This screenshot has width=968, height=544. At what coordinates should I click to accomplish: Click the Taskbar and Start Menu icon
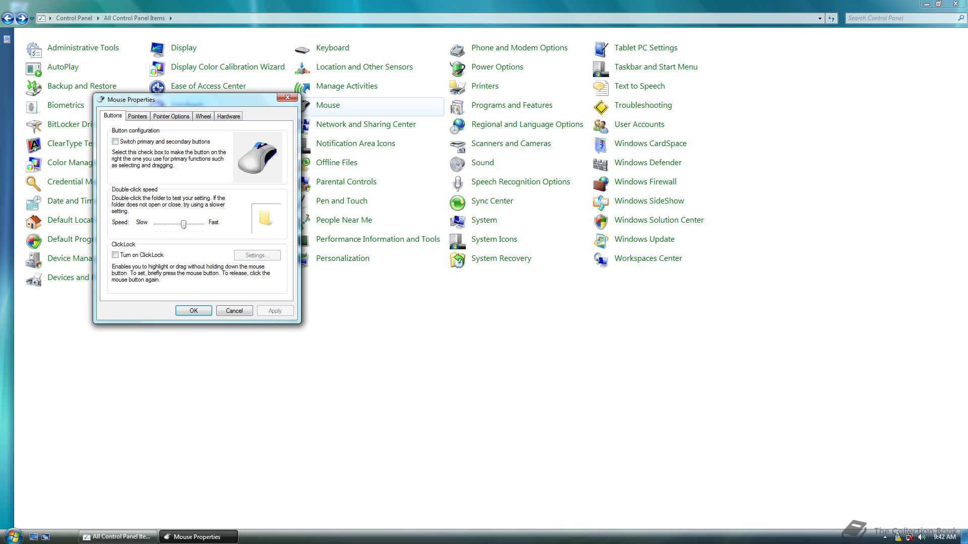(601, 68)
